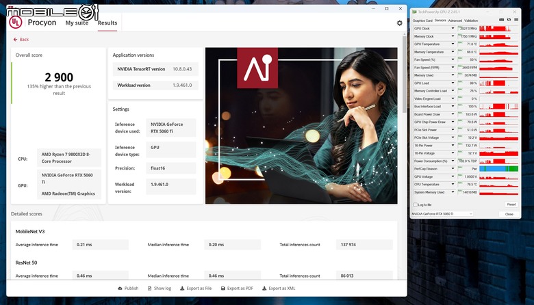Expand Memory Controller Load dropdown
Image resolution: width=534 pixels, height=305 pixels.
(453, 91)
